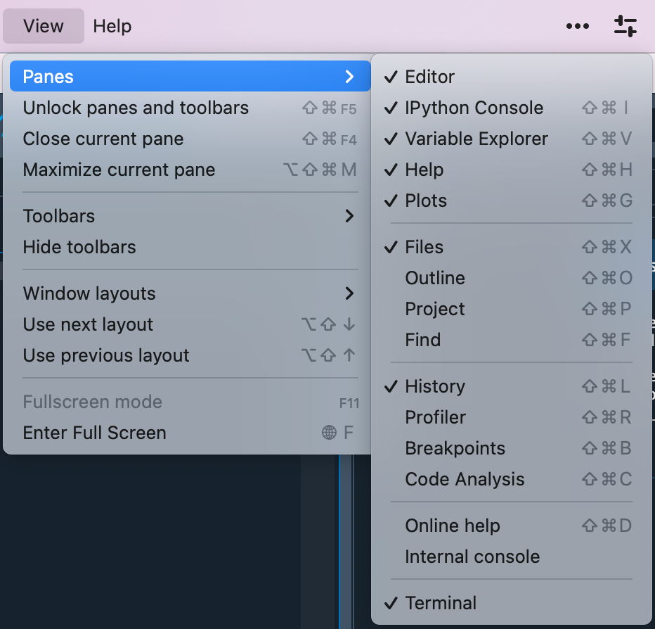This screenshot has height=629, width=655.
Task: Toggle the Terminal pane visibility
Action: (x=440, y=603)
